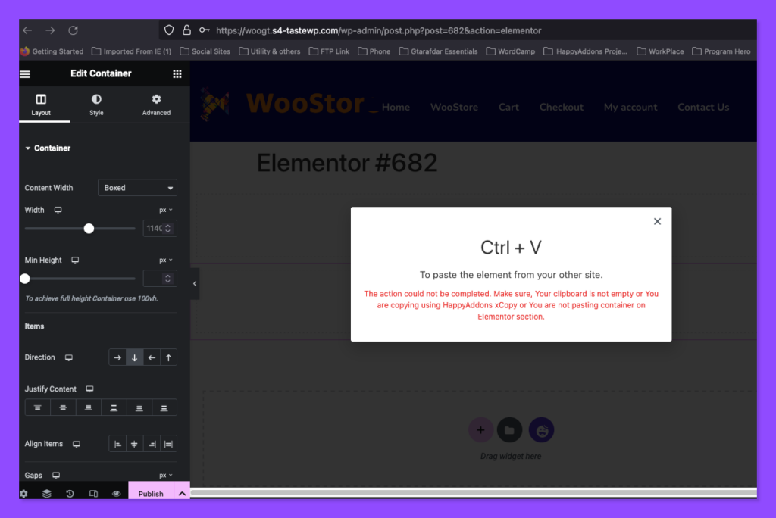
Task: Click the Width slider handle
Action: 89,228
